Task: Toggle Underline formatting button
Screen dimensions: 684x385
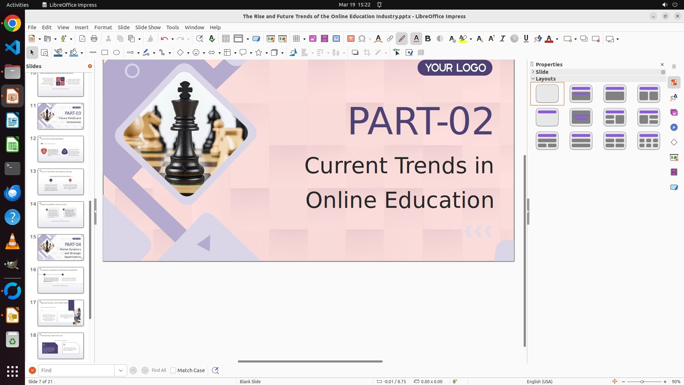Action: point(526,39)
